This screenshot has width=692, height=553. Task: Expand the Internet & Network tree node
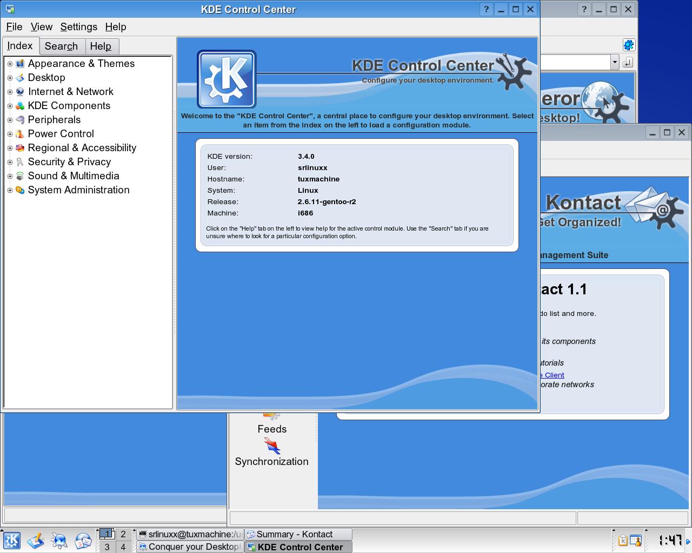coord(10,92)
